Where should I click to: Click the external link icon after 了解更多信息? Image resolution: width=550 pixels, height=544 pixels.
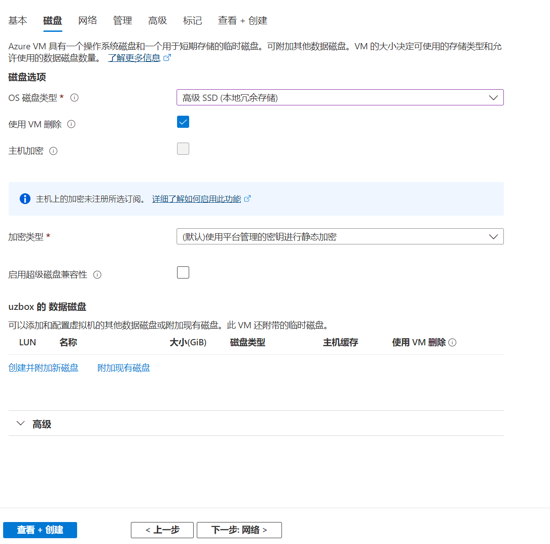168,57
